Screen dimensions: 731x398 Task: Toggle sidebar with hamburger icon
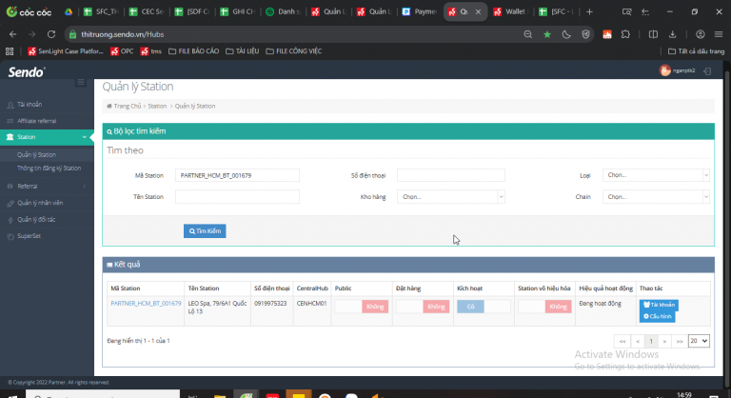(81, 82)
